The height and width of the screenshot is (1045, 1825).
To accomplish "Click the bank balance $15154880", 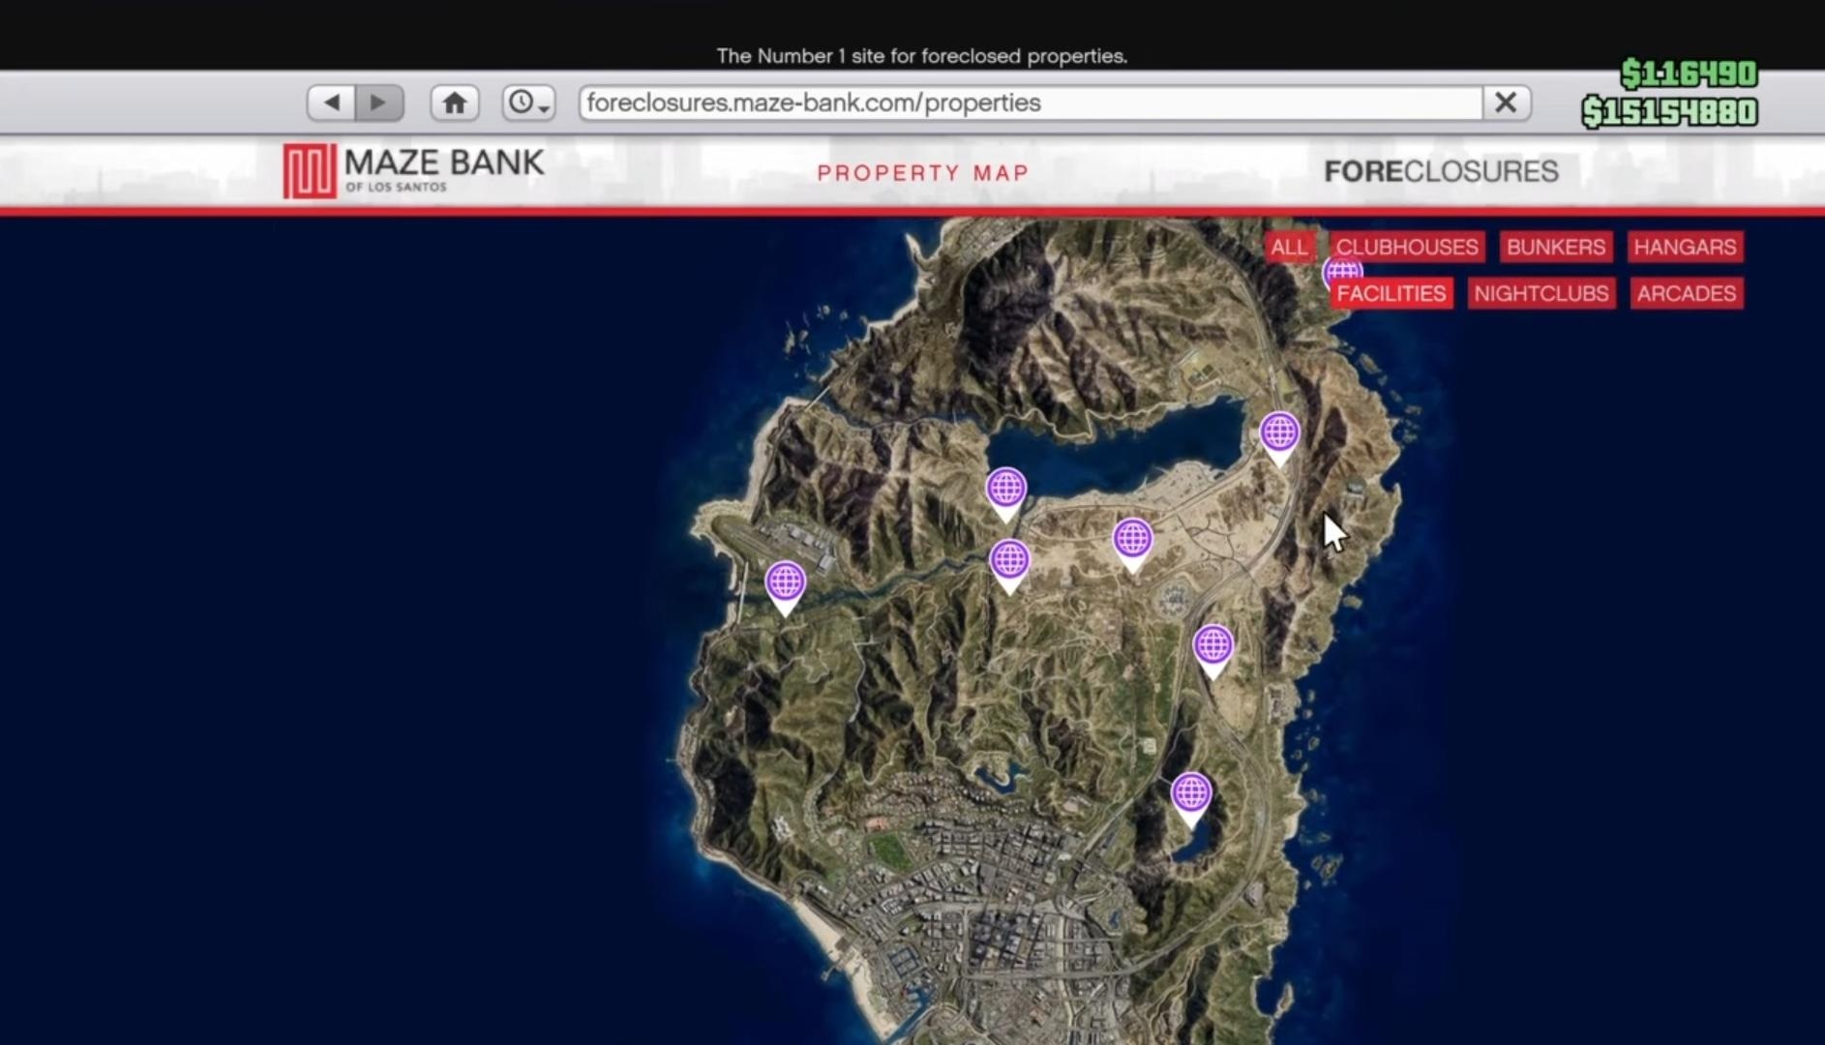I will click(1669, 112).
